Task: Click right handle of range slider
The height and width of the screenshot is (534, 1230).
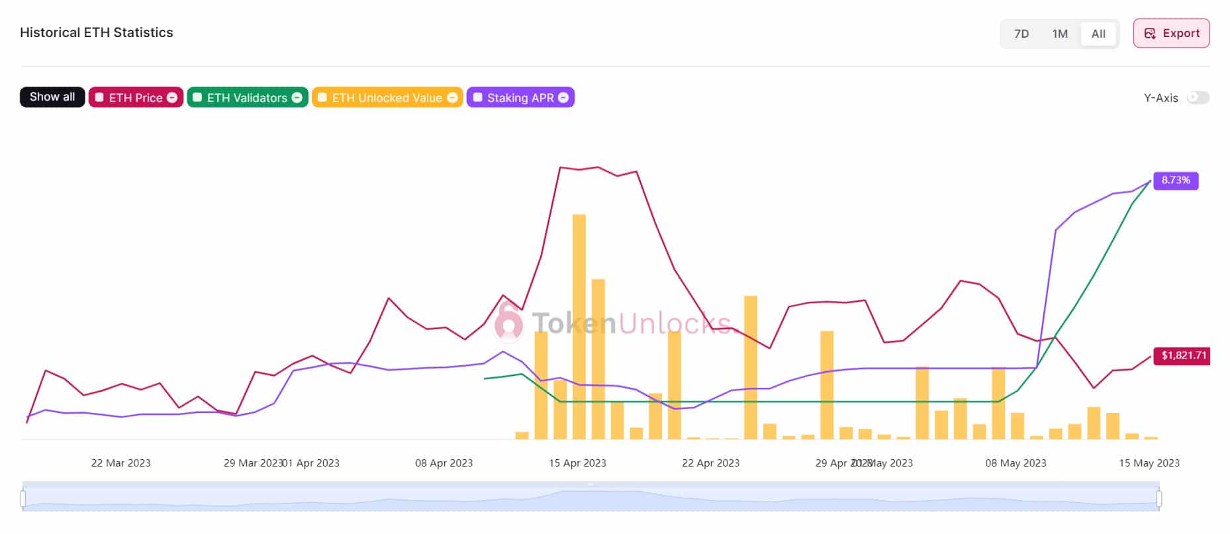Action: pos(1159,498)
